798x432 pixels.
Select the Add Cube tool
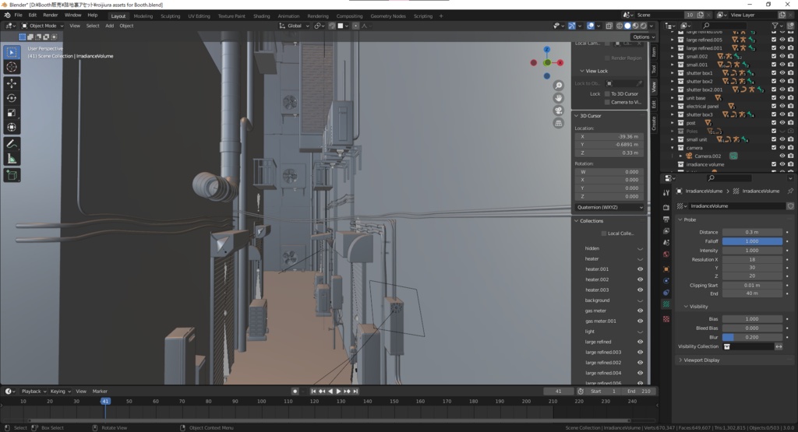tap(12, 176)
